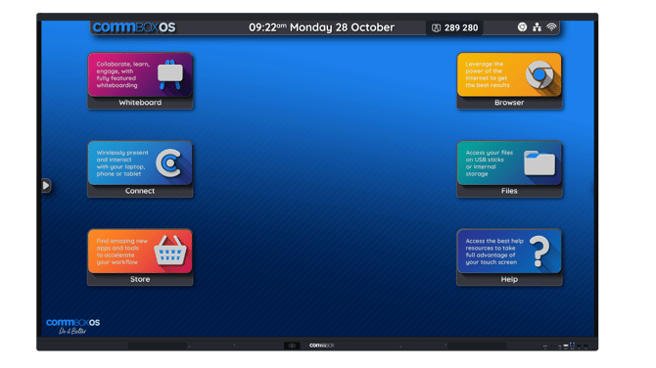Click the Chrome icon in top bar

[x=522, y=27]
